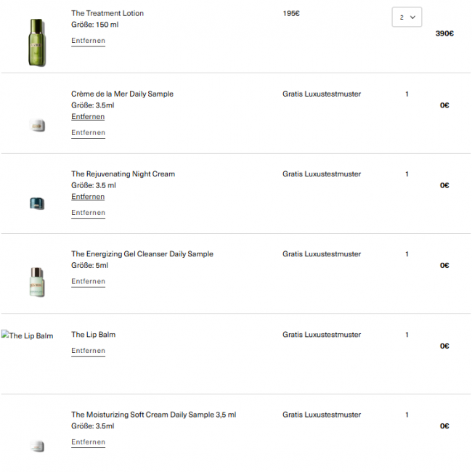The image size is (472, 472).
Task: Click the Crème de la Mer Daily Sample title
Action: [122, 94]
